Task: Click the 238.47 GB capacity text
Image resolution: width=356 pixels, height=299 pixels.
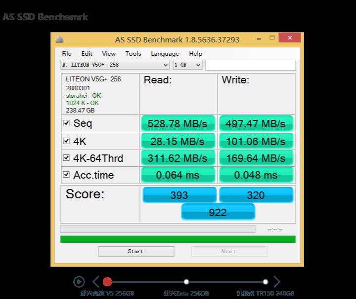Action: 80,111
